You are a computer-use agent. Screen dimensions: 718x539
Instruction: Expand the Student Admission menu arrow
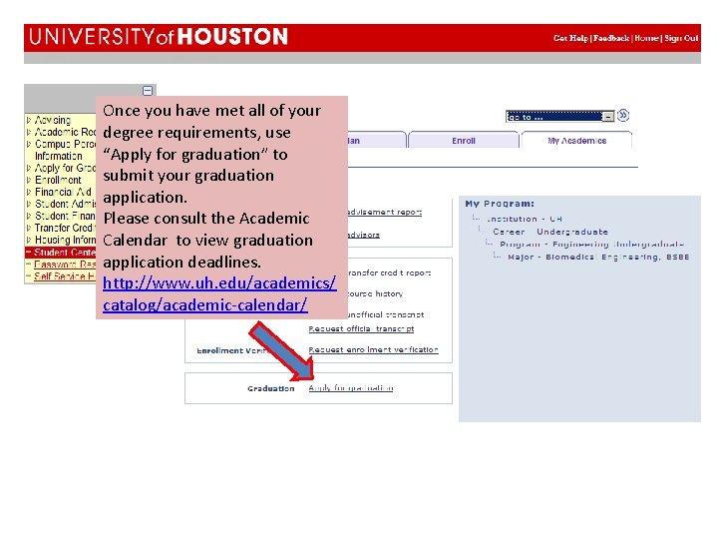[x=29, y=204]
